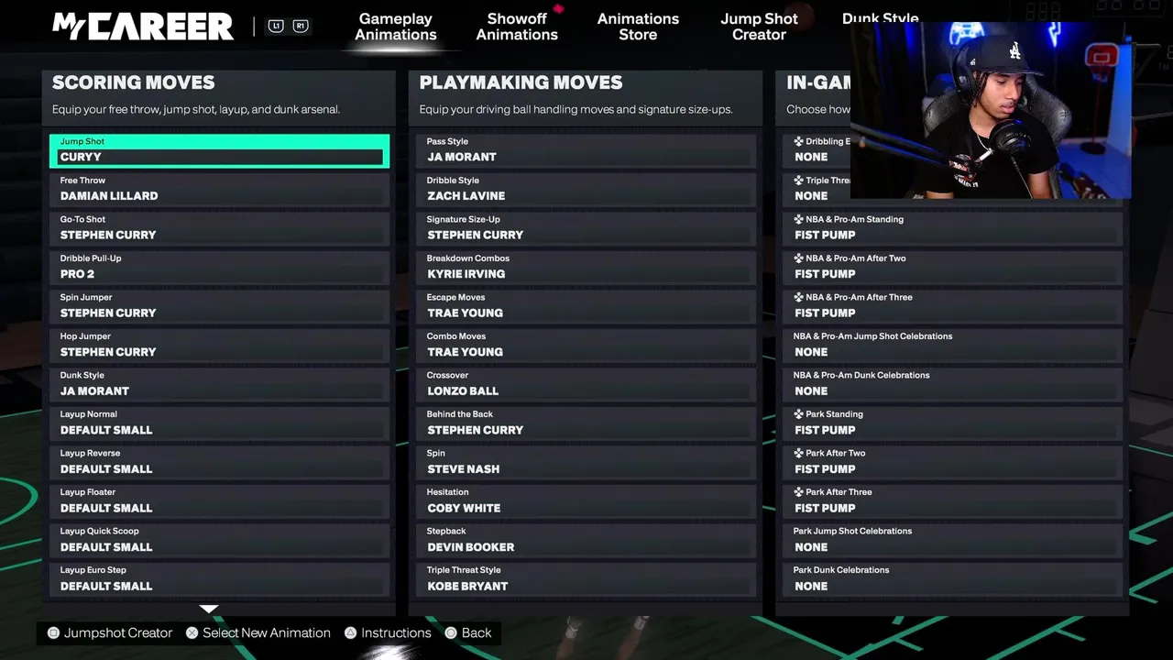The width and height of the screenshot is (1173, 660).
Task: Click the scroll-down arrow under Scoring Moves
Action: (x=209, y=609)
